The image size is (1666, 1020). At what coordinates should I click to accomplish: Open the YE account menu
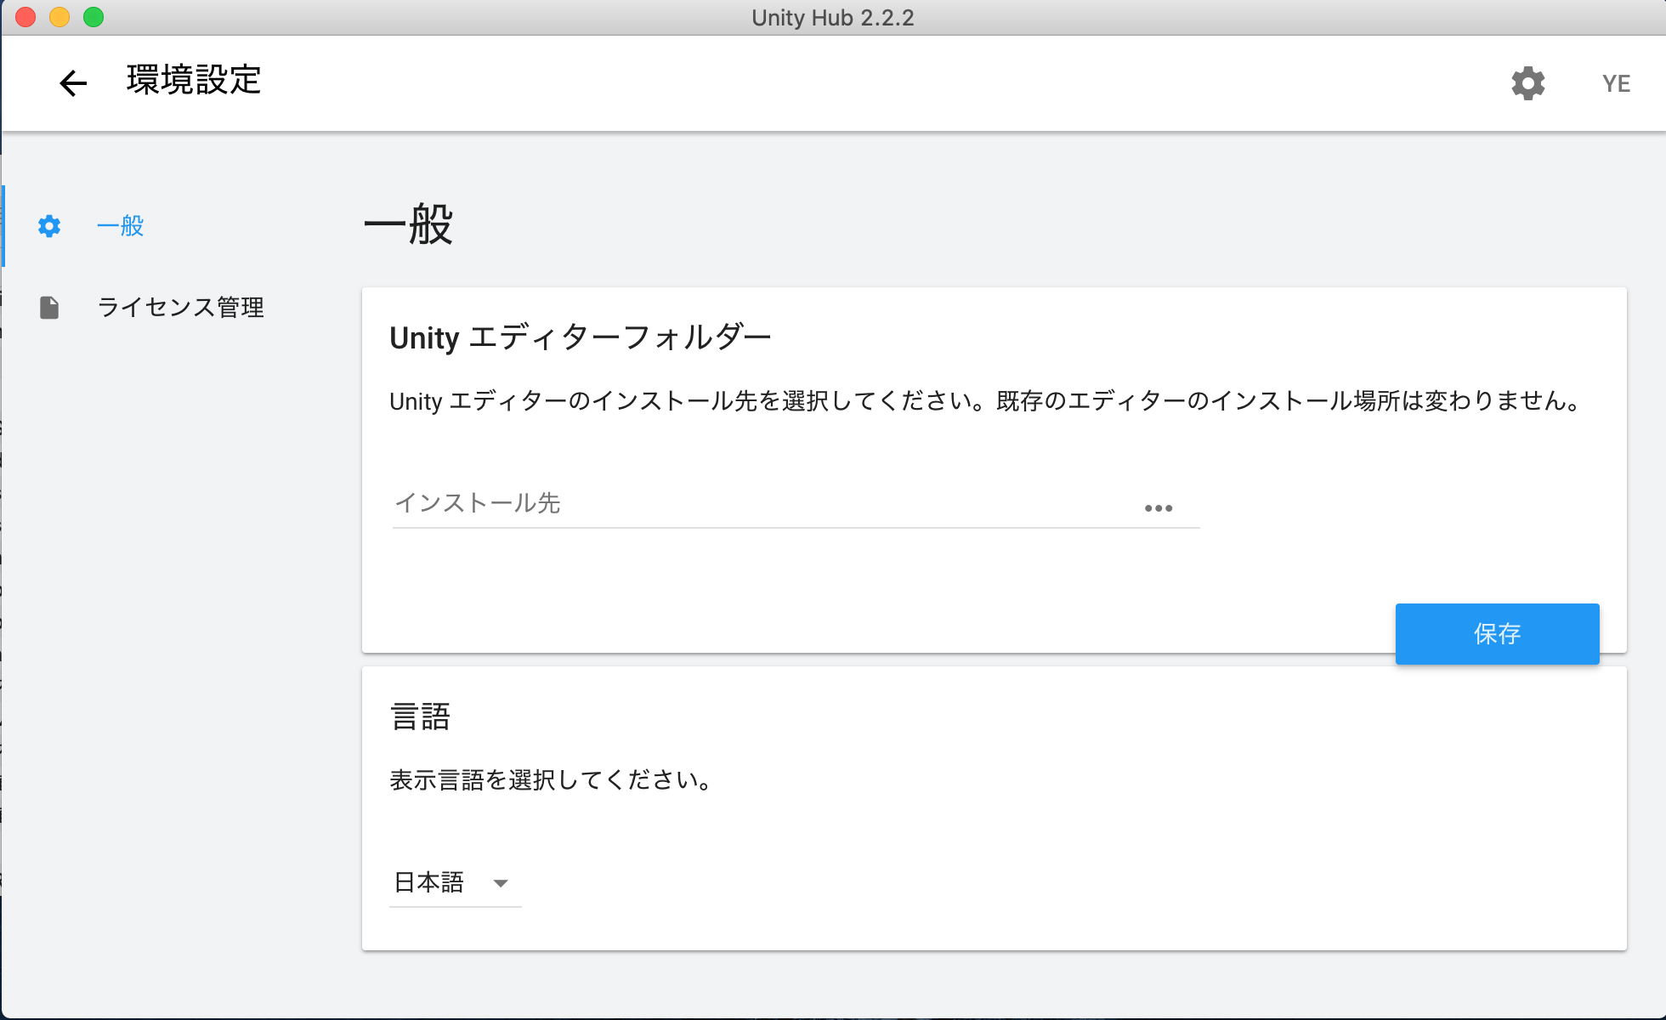pos(1615,83)
